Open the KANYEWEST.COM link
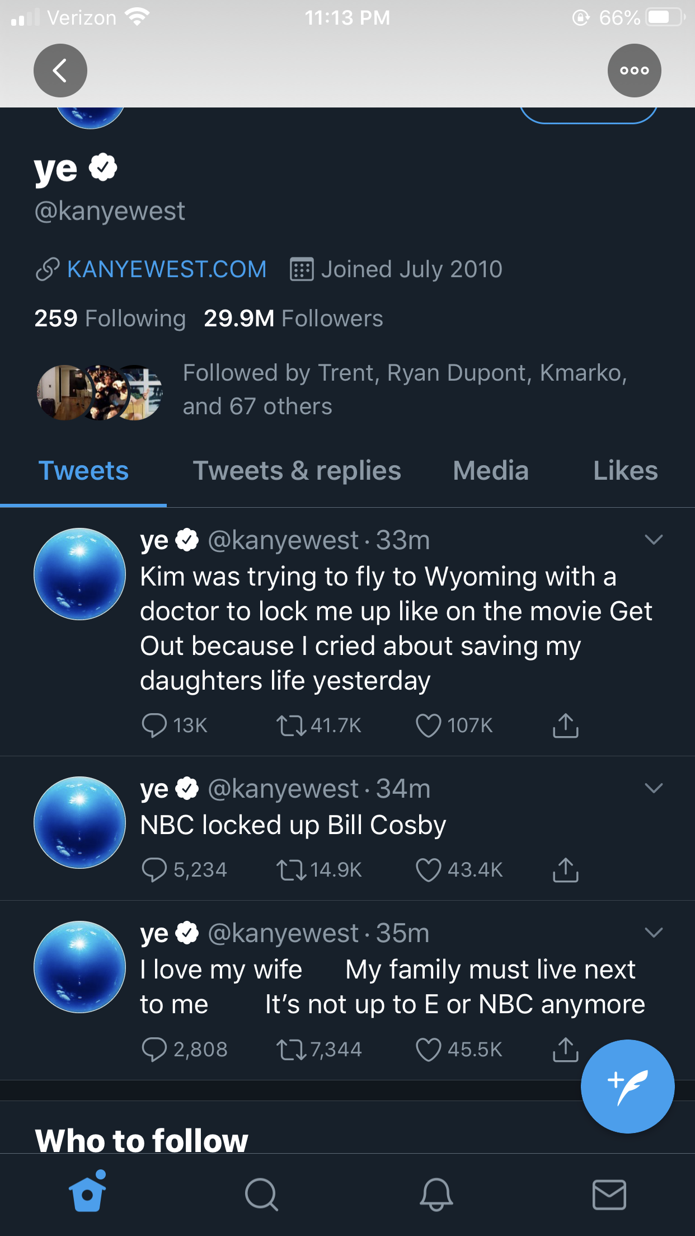695x1236 pixels. 166,269
